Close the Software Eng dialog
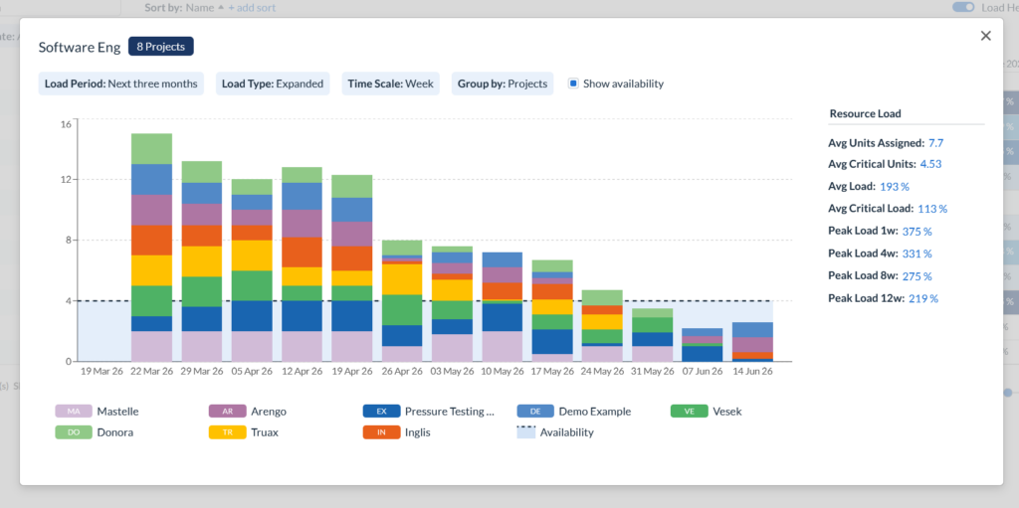Screen dimensions: 1019x508 985,36
